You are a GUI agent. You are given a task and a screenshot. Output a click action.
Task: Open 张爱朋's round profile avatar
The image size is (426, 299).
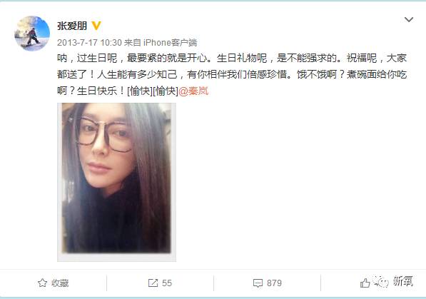click(x=32, y=33)
